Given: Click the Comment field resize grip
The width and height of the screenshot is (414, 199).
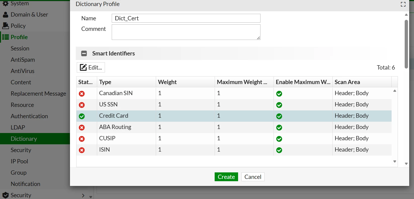Looking at the screenshot, I should pyautogui.click(x=258, y=38).
